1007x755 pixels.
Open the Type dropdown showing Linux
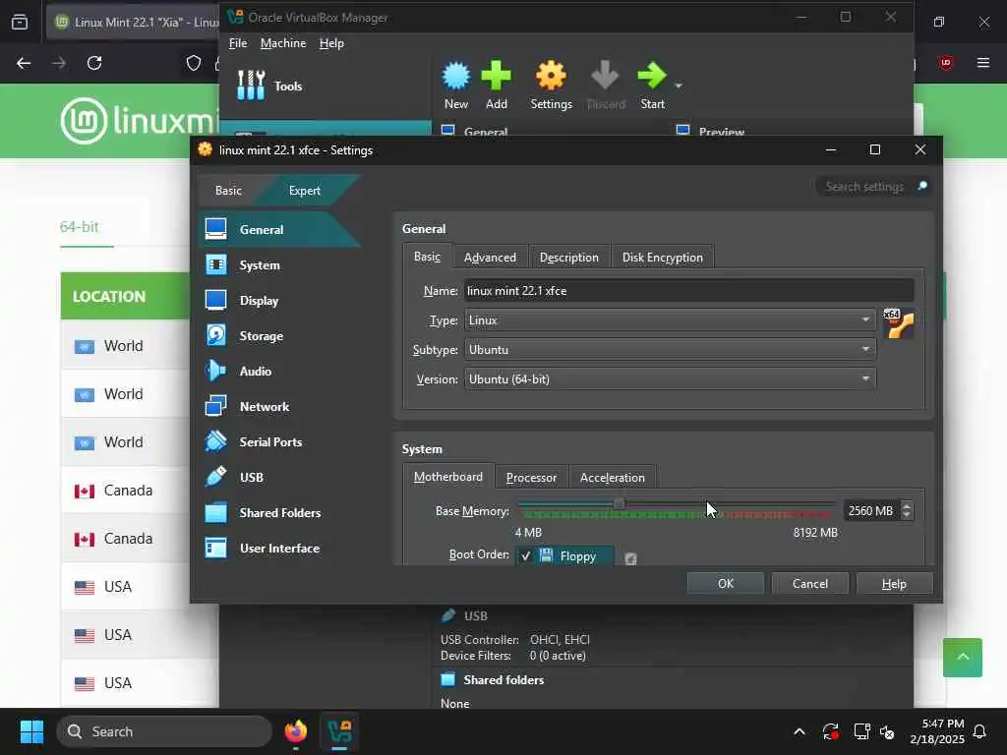coord(670,319)
